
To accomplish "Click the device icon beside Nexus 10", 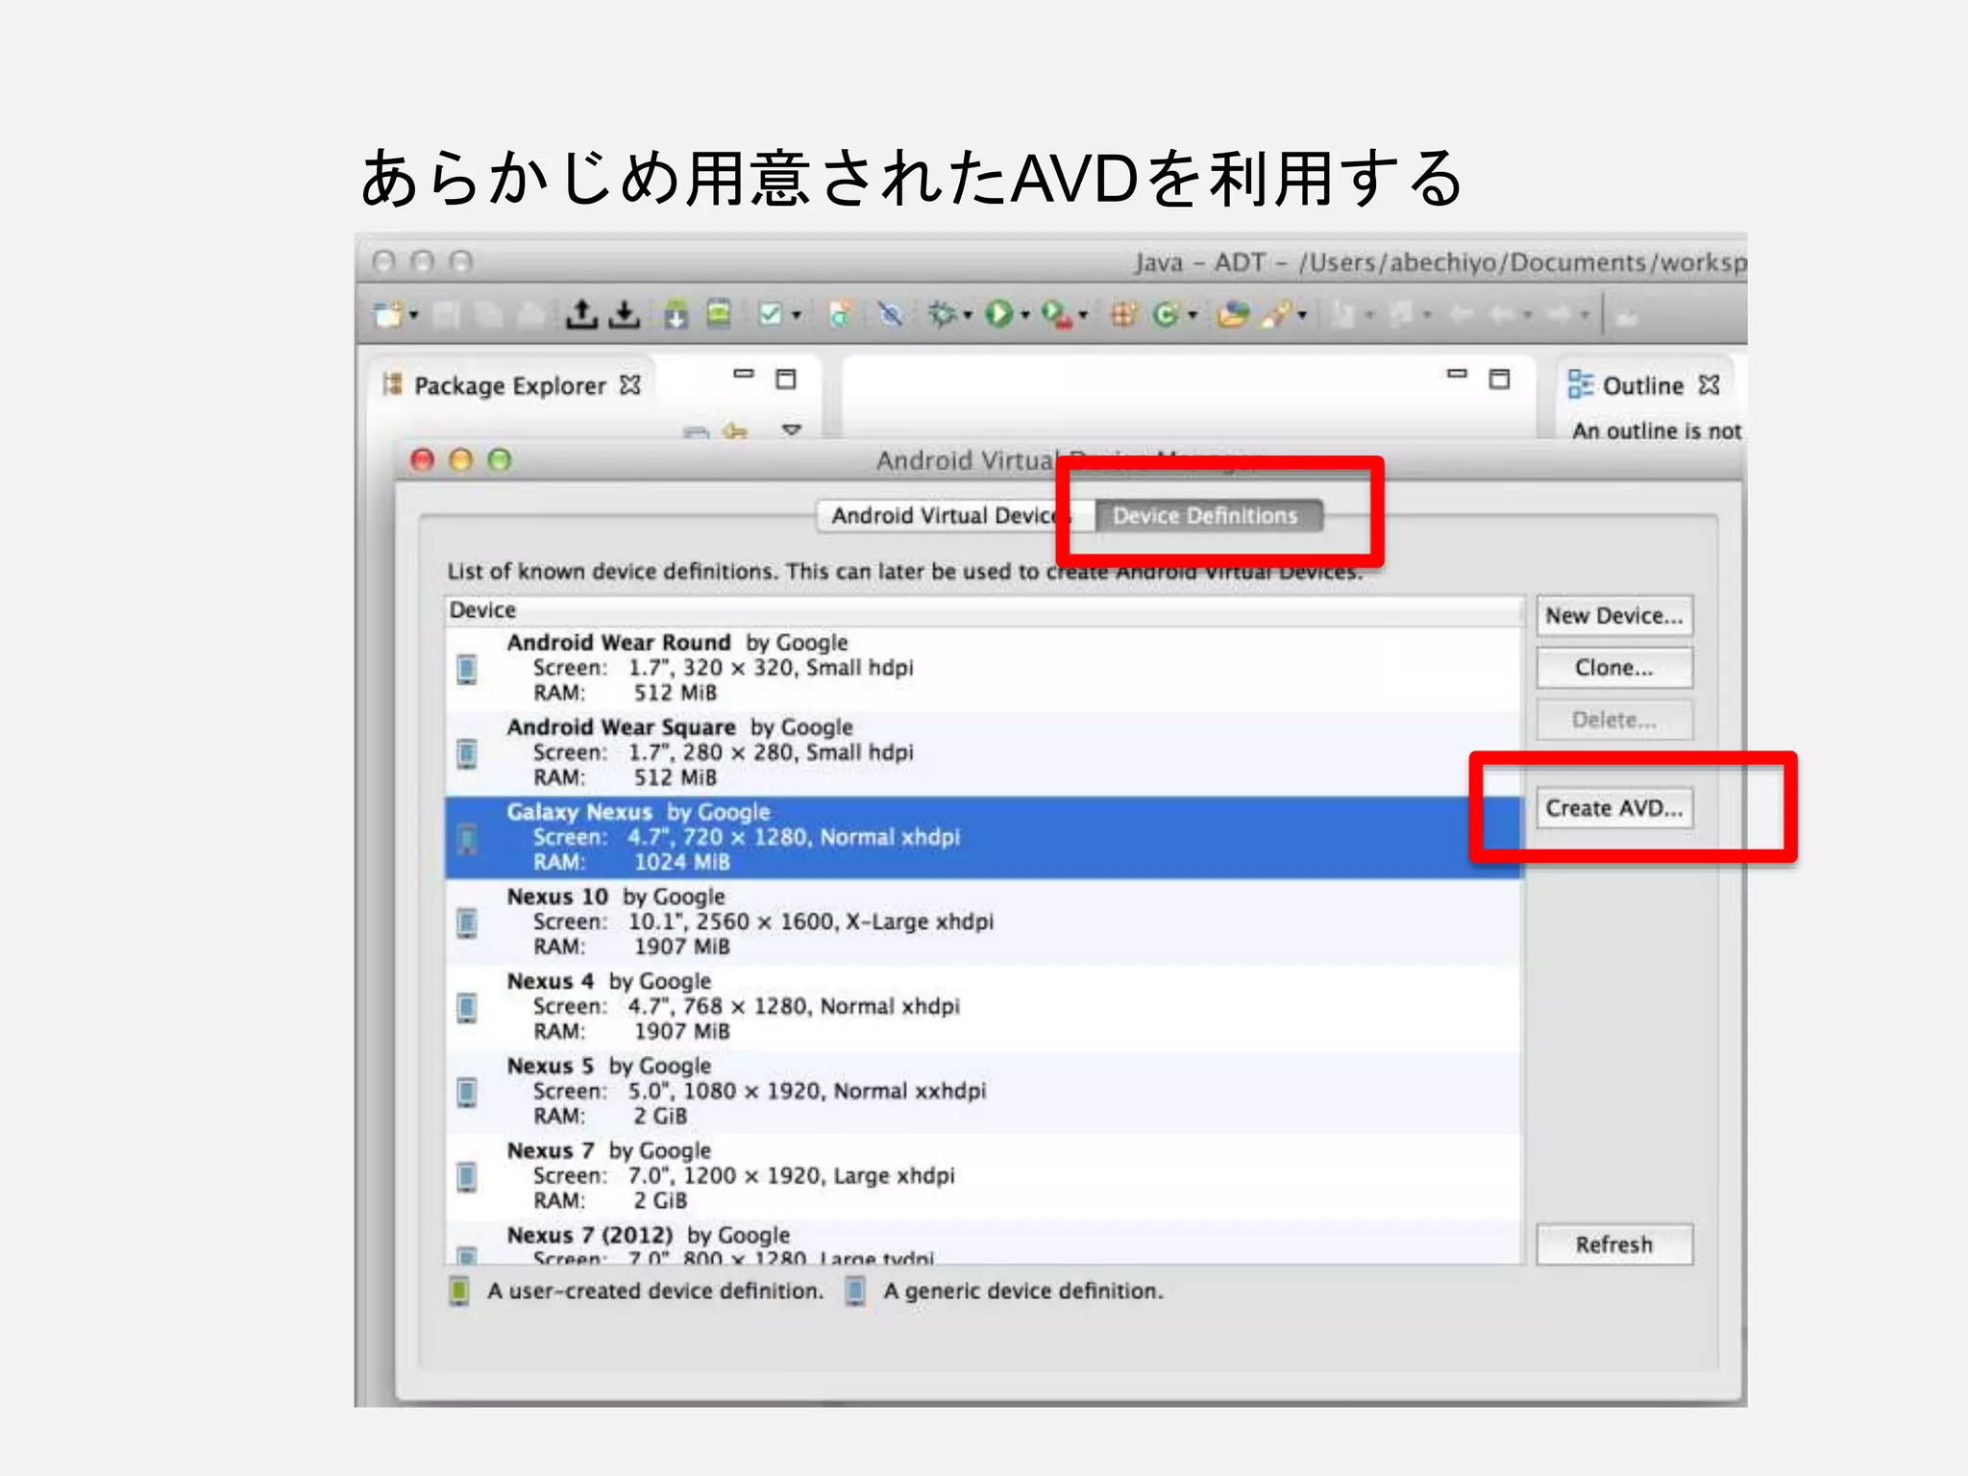I will [x=467, y=923].
